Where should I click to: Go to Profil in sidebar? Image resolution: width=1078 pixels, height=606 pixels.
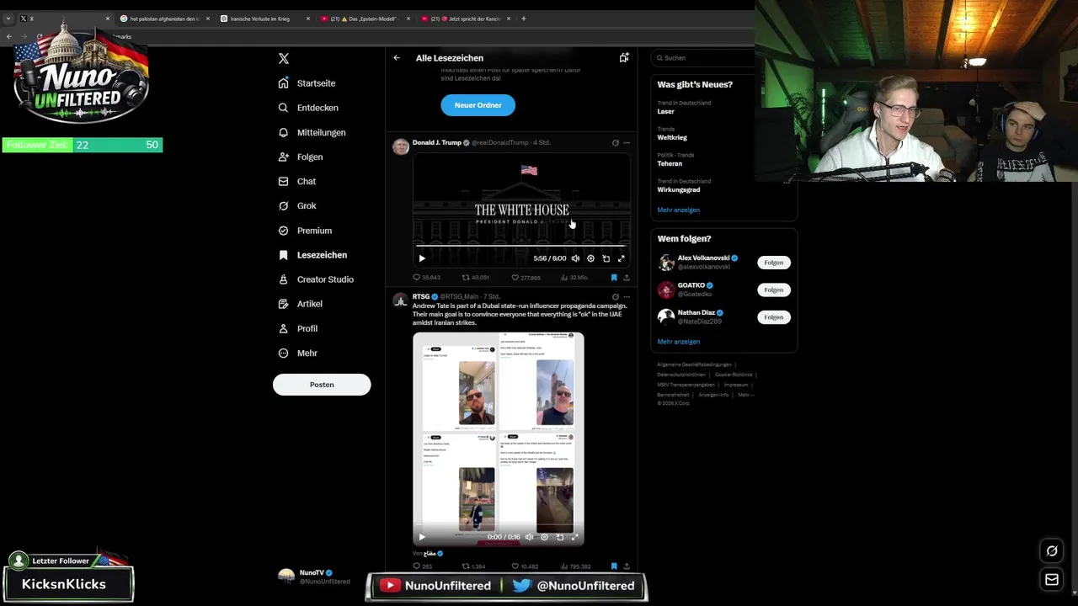pos(298,328)
